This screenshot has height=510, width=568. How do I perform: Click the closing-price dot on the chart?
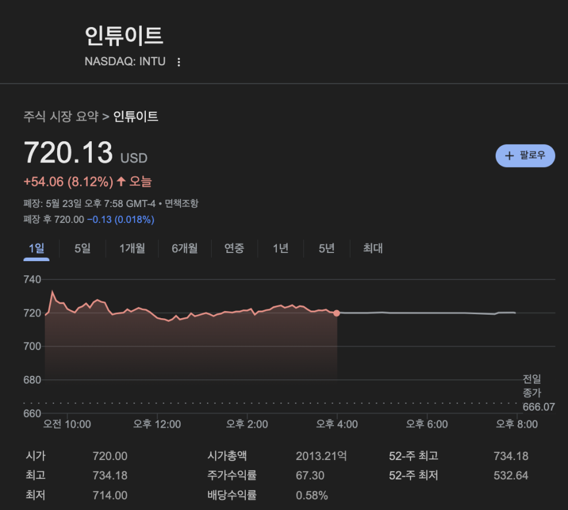336,313
